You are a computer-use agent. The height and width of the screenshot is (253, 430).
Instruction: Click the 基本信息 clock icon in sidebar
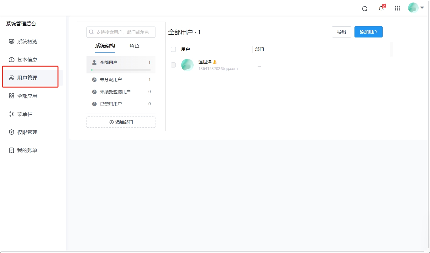pos(10,59)
